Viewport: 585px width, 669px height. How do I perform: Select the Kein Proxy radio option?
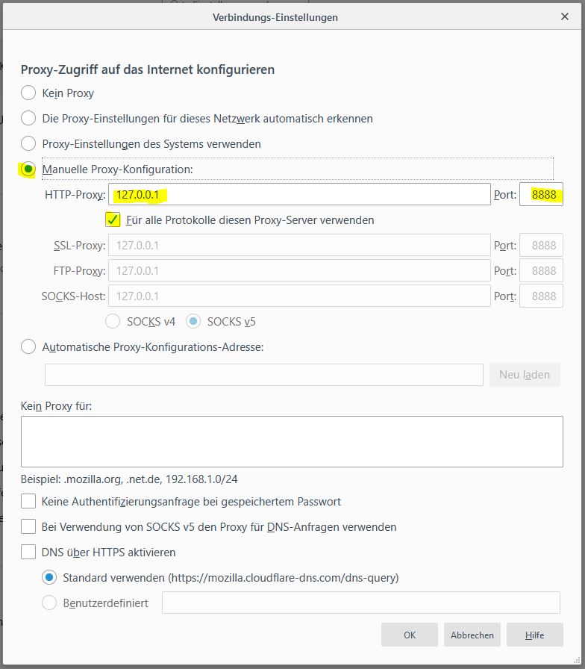pos(28,93)
